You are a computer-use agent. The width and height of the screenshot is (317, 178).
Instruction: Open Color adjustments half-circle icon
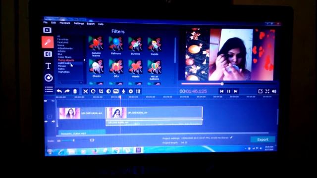click(x=108, y=91)
